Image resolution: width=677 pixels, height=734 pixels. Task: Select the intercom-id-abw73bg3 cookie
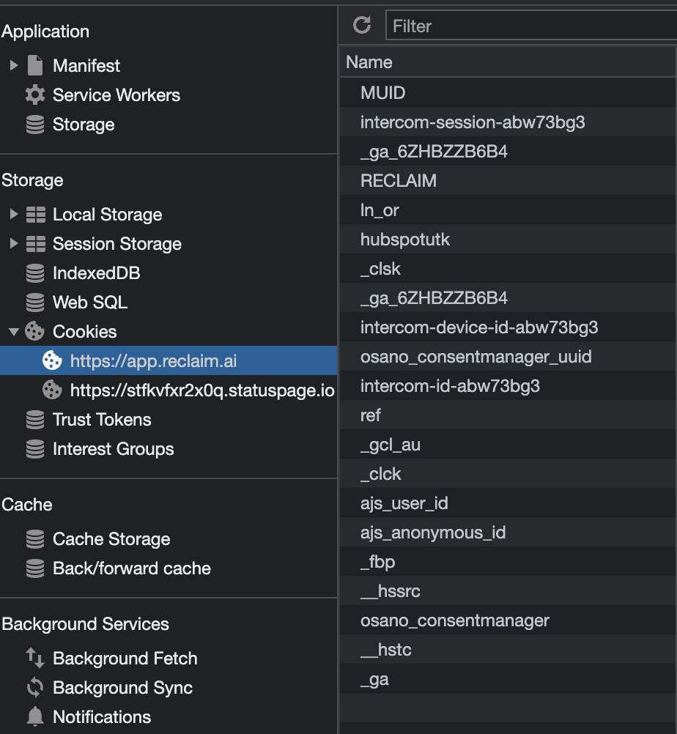pyautogui.click(x=508, y=386)
